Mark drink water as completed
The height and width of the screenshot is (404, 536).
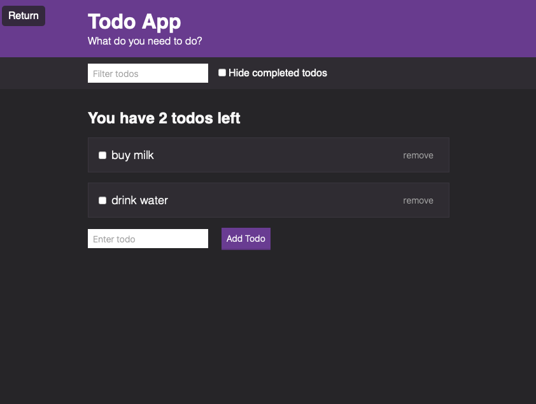[102, 200]
